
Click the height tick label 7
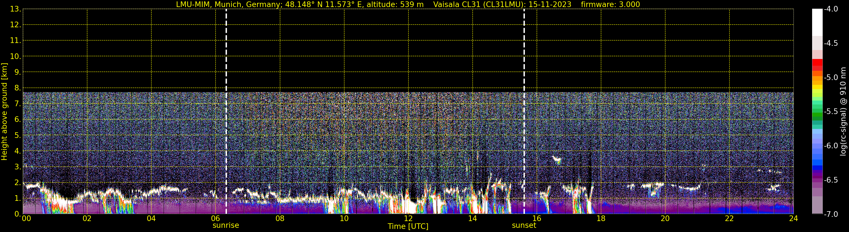click(x=18, y=104)
